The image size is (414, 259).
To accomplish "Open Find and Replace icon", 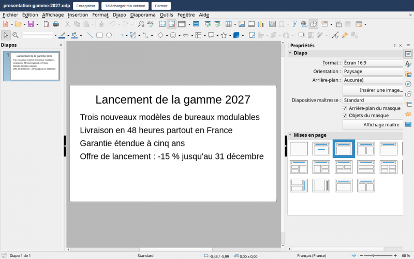I will (x=141, y=24).
